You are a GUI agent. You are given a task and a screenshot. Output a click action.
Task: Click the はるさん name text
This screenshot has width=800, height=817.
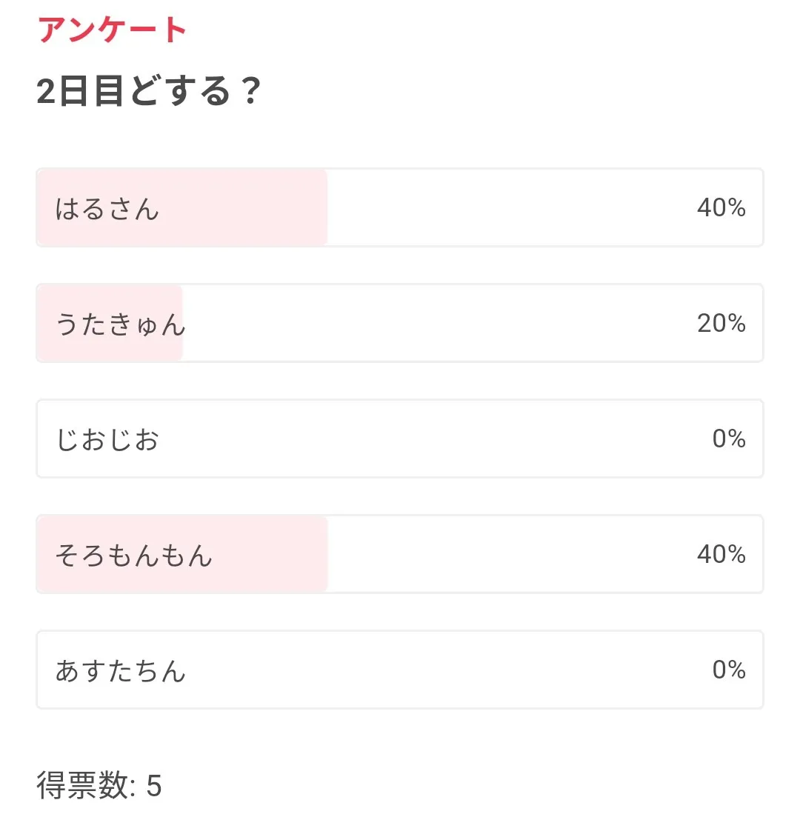[107, 209]
